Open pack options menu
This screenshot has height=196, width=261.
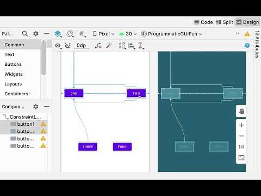122,46
